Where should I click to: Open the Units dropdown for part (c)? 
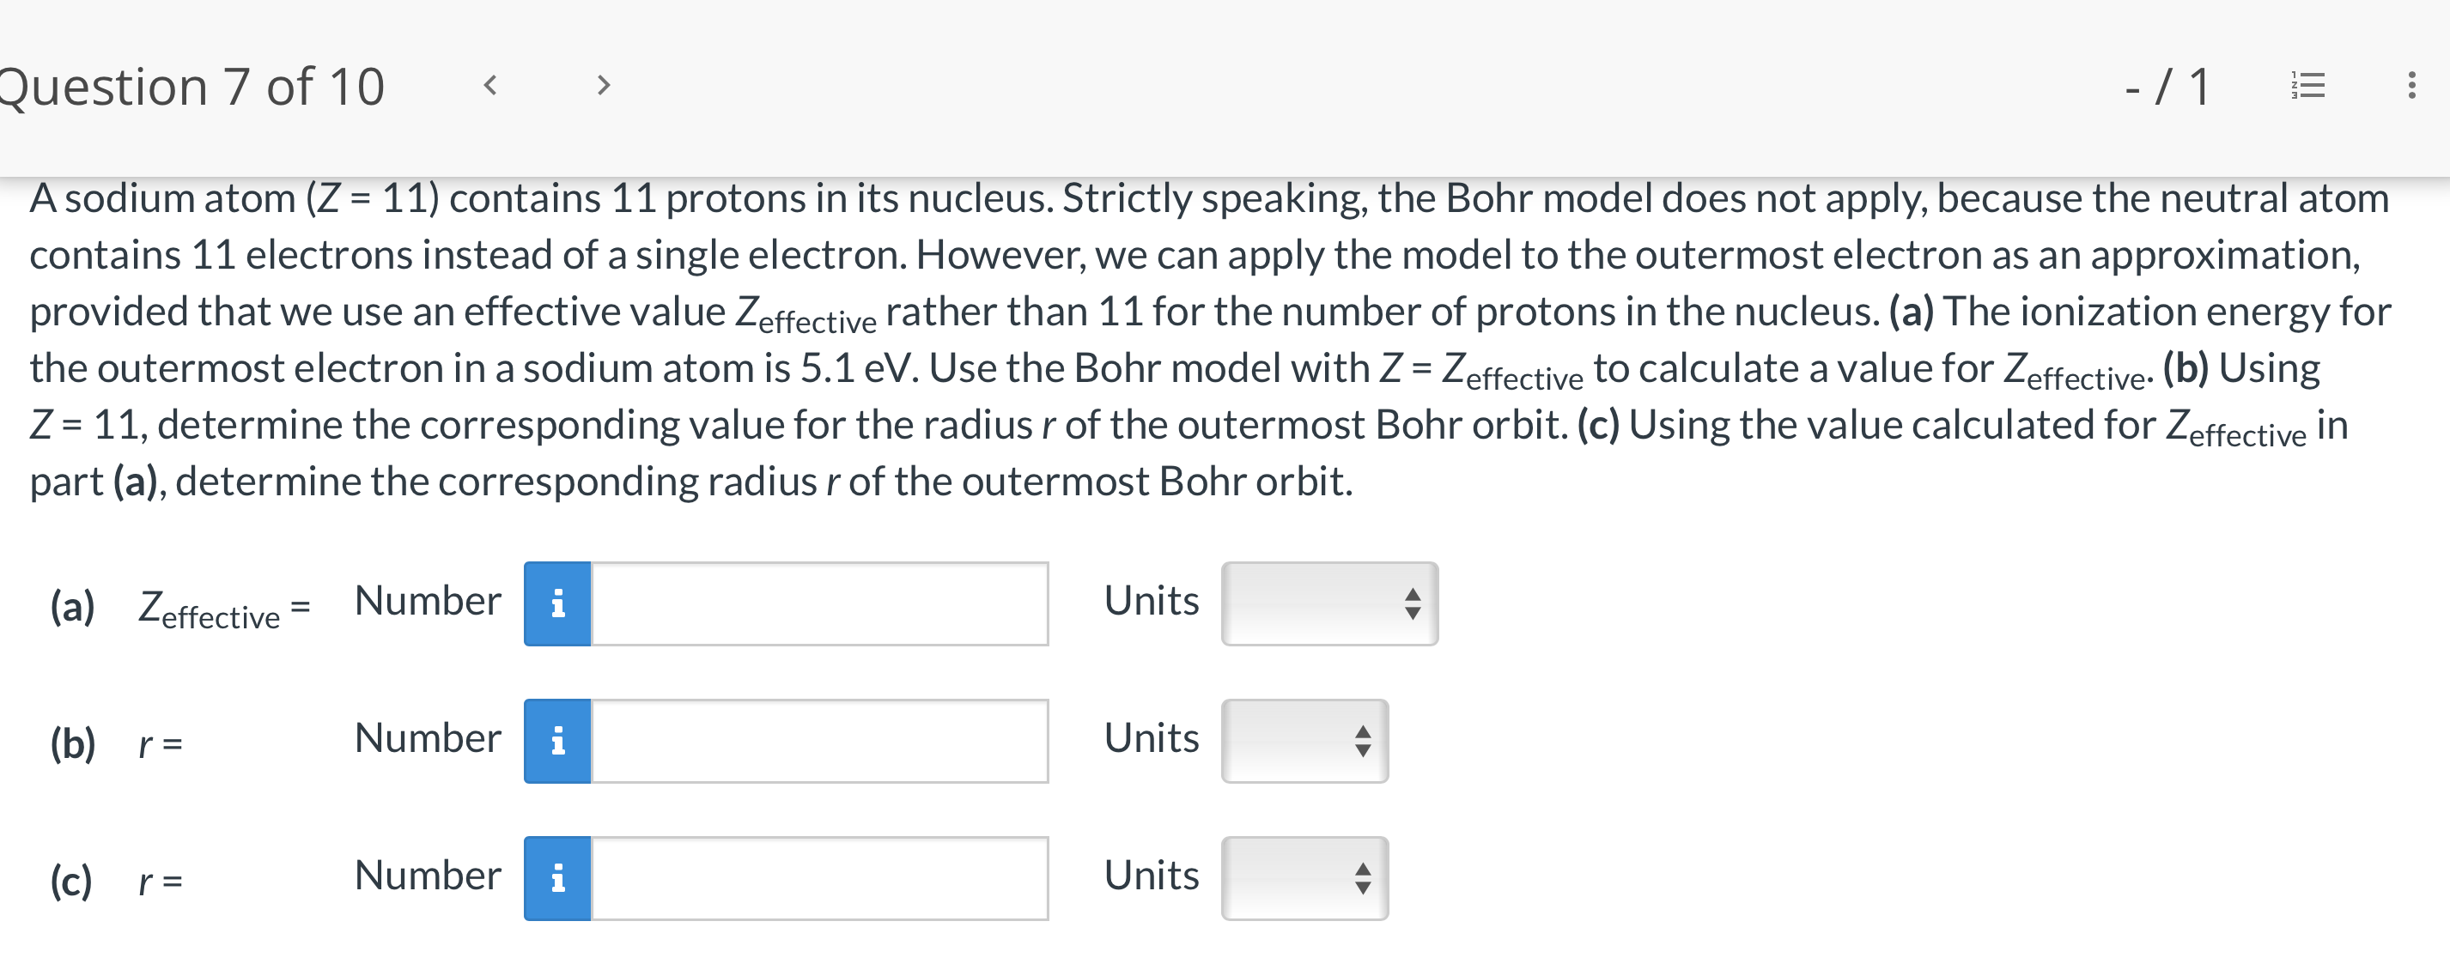tap(1305, 879)
